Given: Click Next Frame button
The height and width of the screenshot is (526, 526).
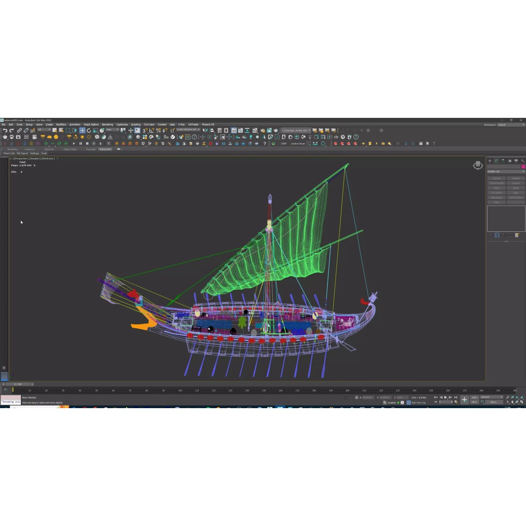Looking at the screenshot, I should [x=450, y=397].
